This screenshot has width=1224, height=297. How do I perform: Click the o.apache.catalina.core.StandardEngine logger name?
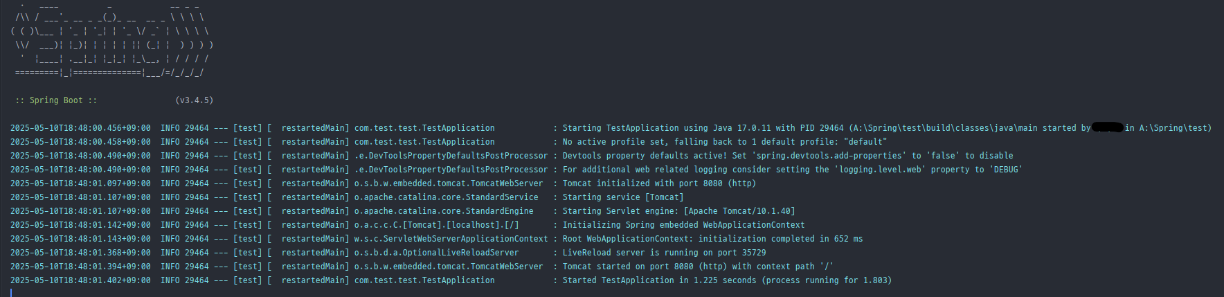(444, 211)
